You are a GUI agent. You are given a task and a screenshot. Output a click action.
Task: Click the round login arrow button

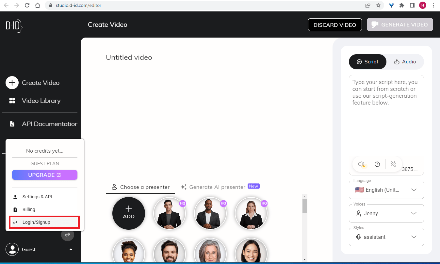[68, 235]
